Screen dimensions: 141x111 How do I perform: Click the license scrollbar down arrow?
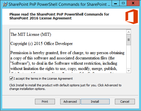pyautogui.click(x=129, y=70)
